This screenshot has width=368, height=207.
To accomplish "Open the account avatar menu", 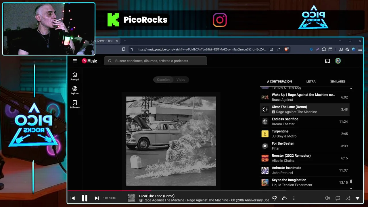I will (x=338, y=61).
